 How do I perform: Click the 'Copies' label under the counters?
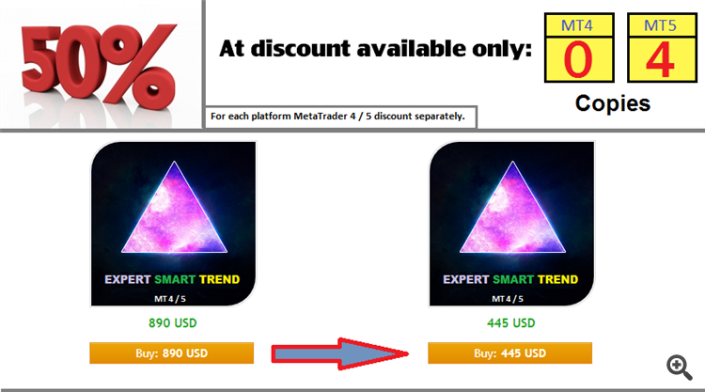point(613,103)
